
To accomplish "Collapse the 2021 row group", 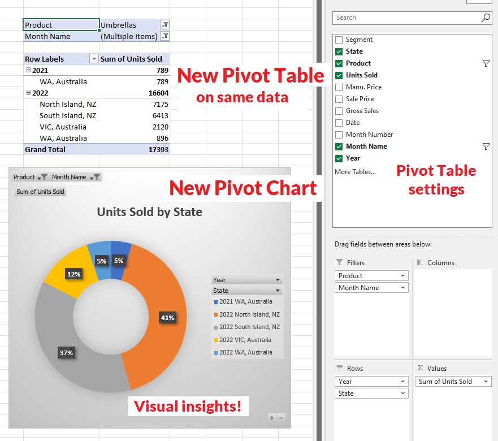I will (28, 70).
